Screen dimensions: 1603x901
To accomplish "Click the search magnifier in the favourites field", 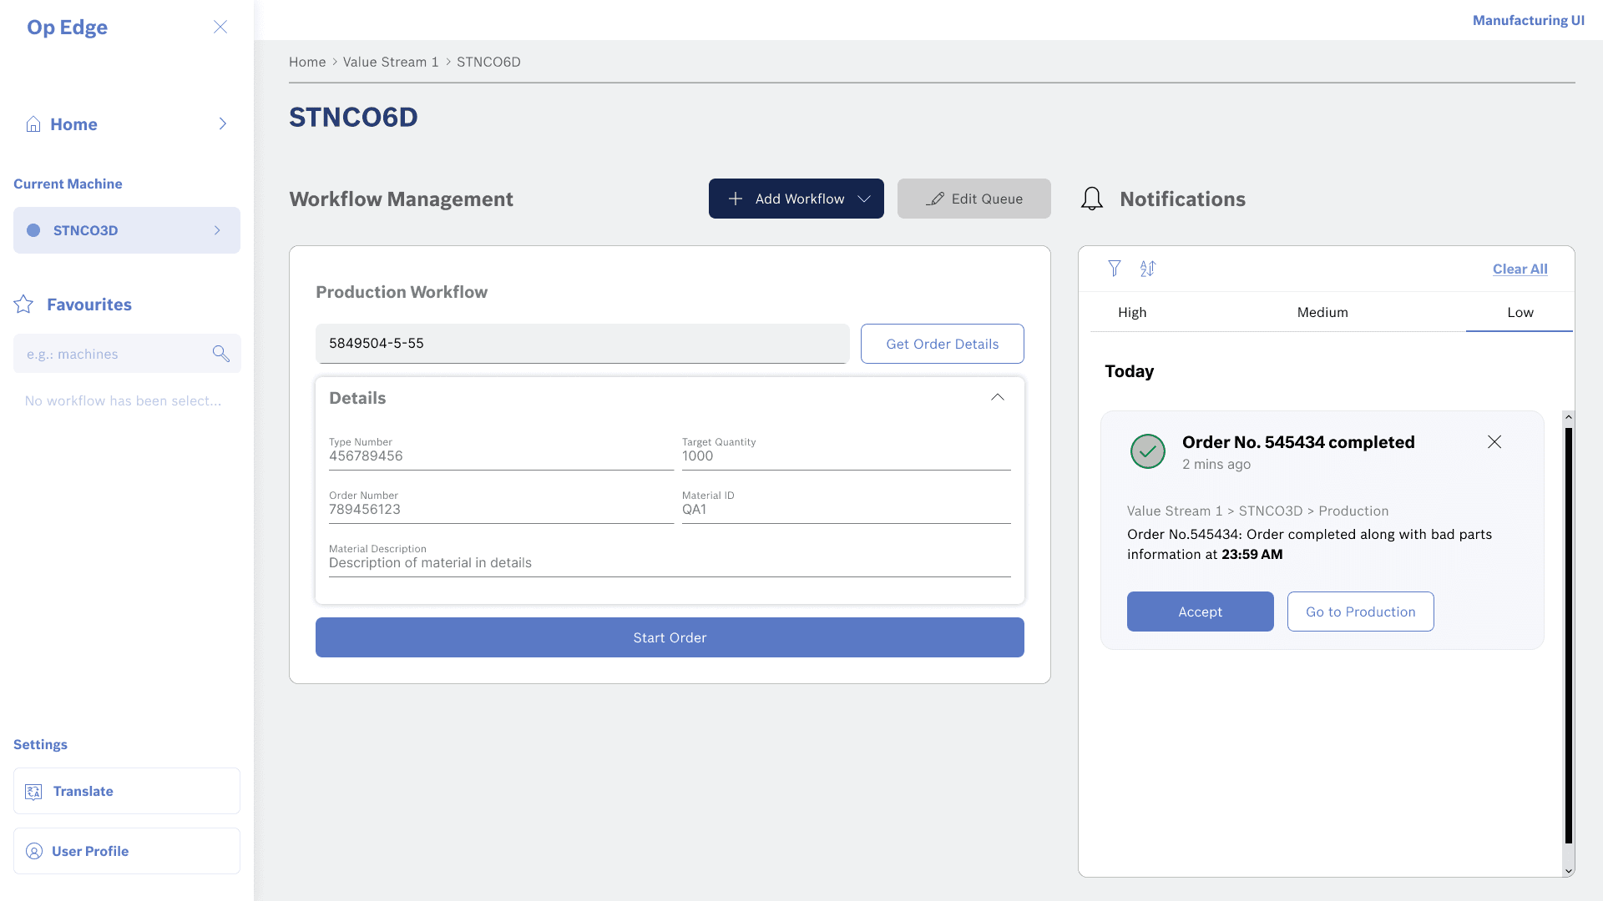I will (220, 354).
